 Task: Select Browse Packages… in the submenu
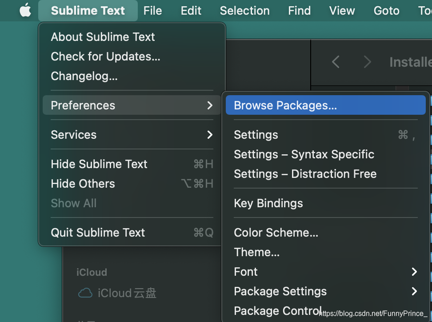point(326,105)
